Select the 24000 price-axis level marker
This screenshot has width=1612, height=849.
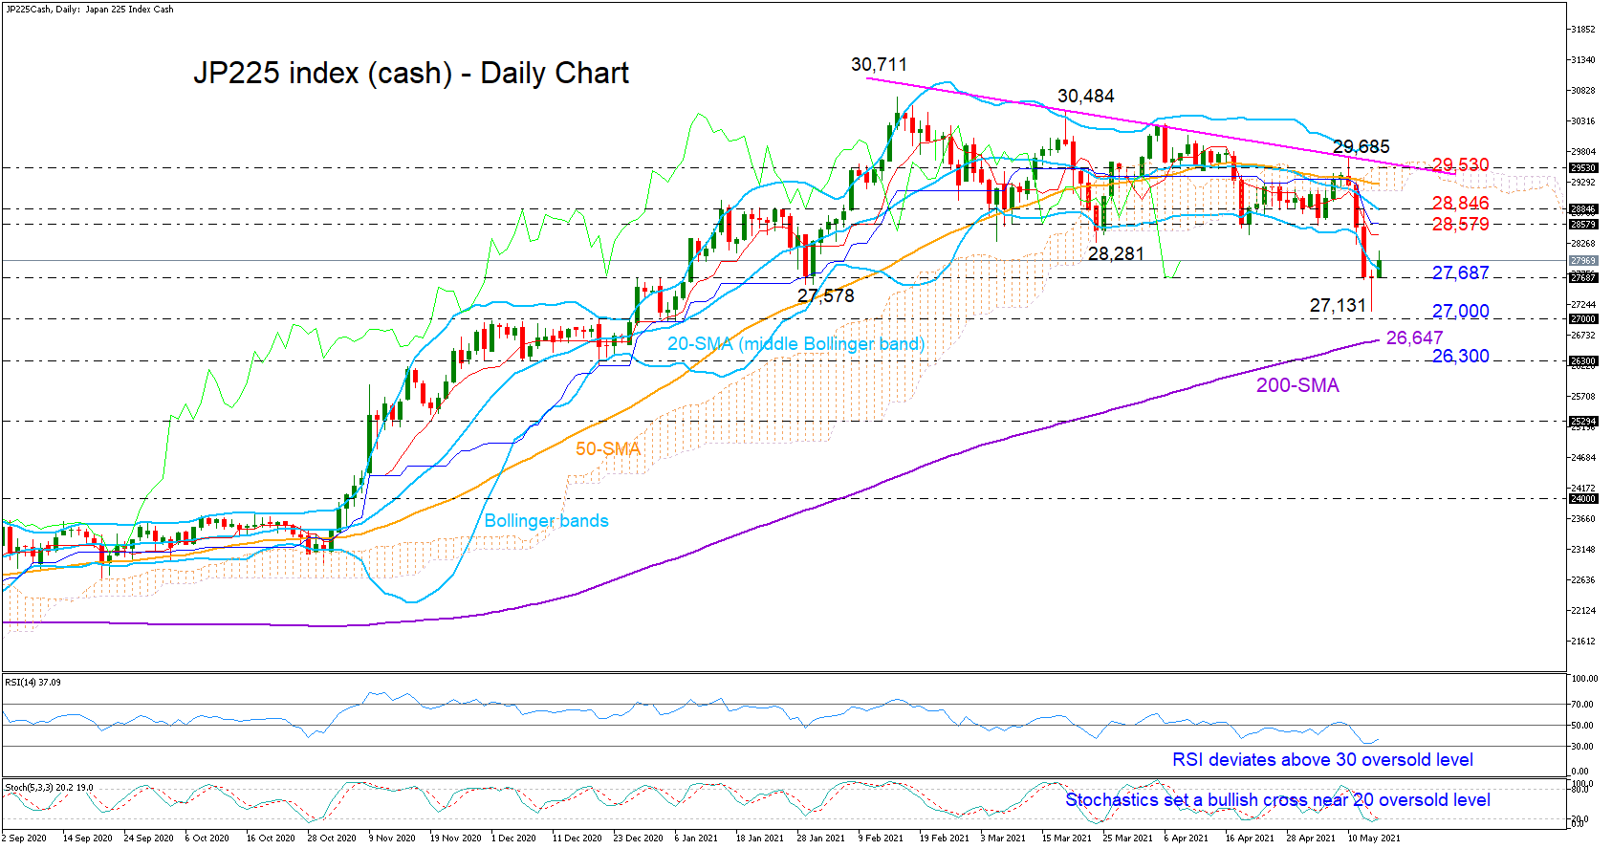tap(1583, 499)
